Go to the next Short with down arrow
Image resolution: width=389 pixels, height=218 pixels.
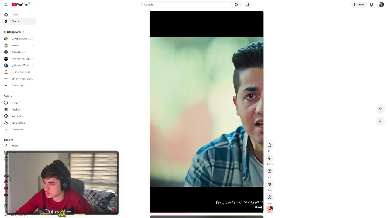tap(380, 121)
